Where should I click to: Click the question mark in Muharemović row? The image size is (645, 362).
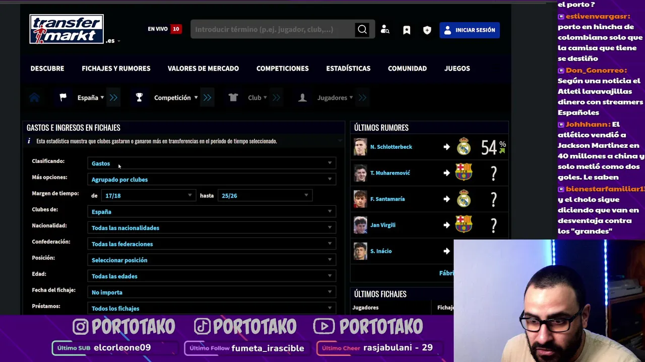(494, 173)
